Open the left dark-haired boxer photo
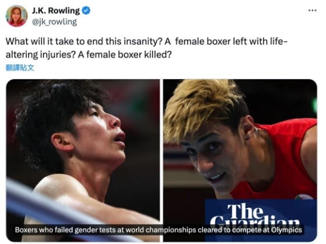Screen dimensions: 326x244 click(x=83, y=160)
